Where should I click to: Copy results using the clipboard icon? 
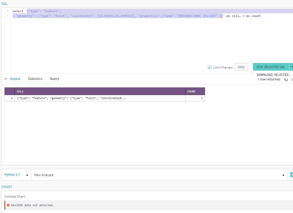point(286,79)
